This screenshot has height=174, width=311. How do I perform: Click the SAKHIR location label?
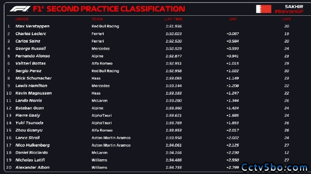[294, 7]
